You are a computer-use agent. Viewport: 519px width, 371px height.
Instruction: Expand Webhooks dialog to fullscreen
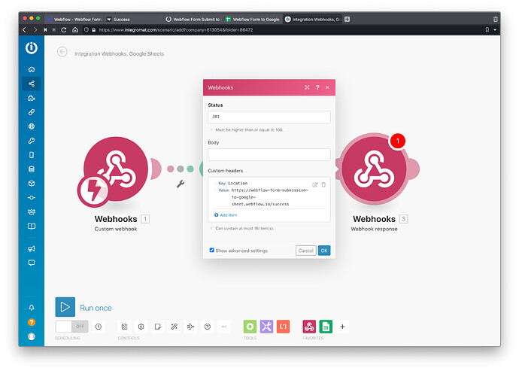point(307,87)
